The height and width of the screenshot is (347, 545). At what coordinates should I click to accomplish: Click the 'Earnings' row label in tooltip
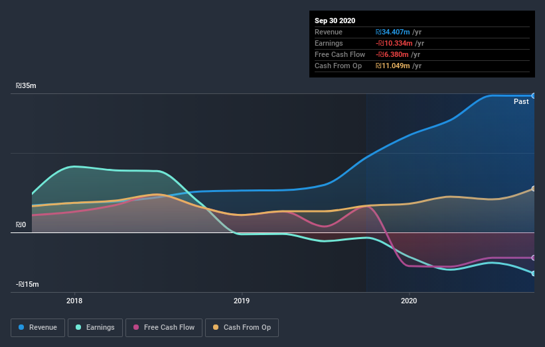click(x=329, y=43)
